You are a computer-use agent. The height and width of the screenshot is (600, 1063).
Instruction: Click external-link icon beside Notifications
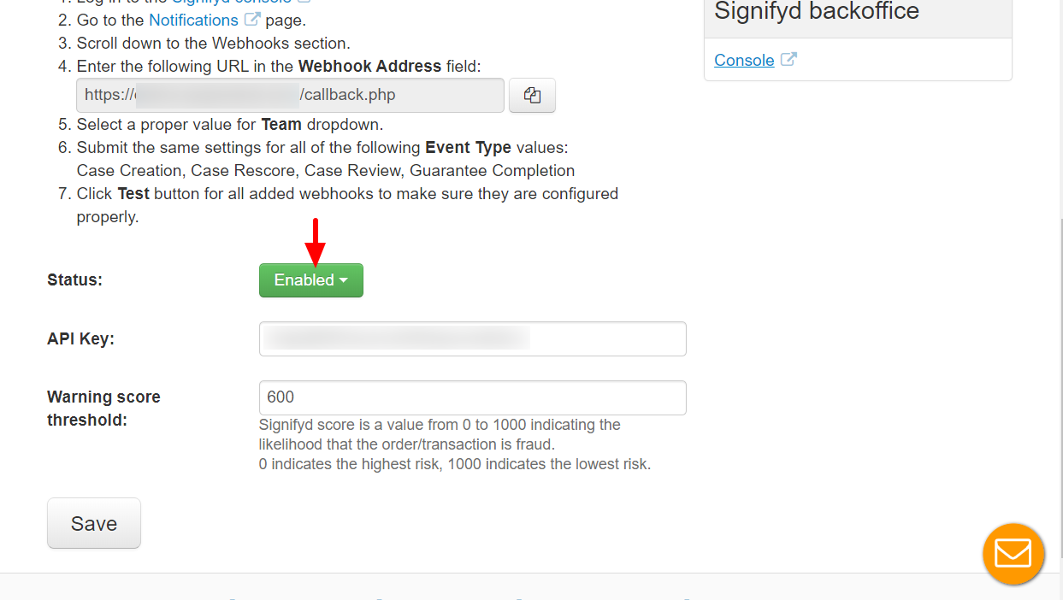point(252,19)
